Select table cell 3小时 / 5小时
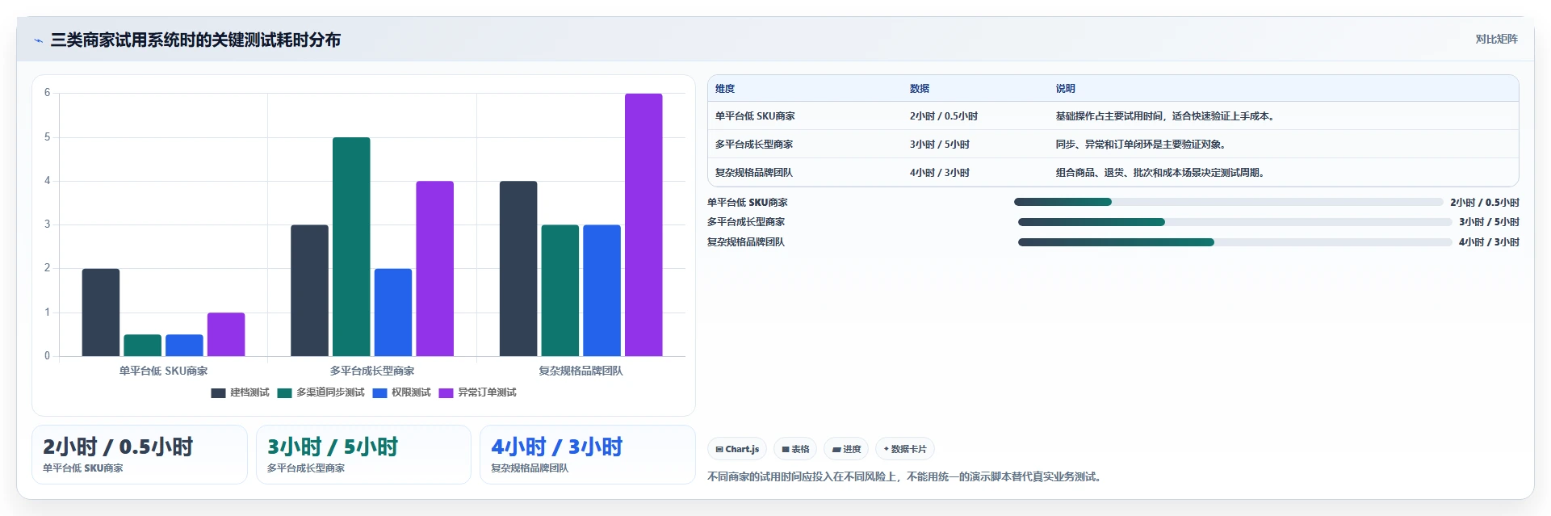This screenshot has height=516, width=1551. (x=940, y=145)
